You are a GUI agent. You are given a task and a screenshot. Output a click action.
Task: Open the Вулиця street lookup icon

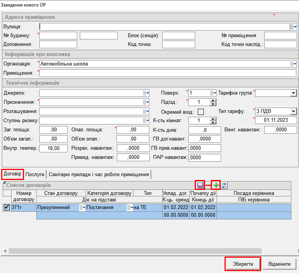click(293, 26)
